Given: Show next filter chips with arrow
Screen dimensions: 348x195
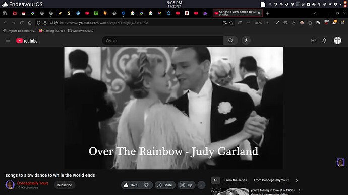Looking at the screenshot, I should pyautogui.click(x=297, y=180).
